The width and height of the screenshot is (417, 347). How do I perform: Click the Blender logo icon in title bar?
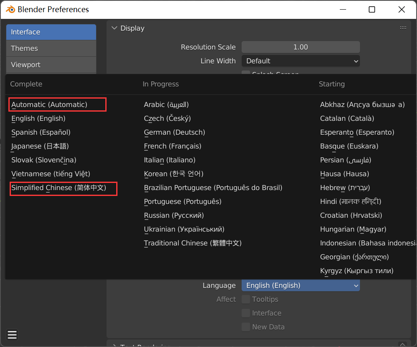pos(10,9)
